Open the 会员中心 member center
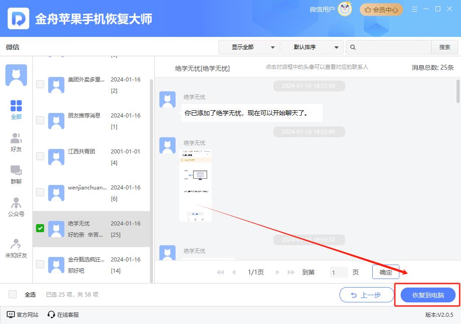Screen dimensions: 461x324 pyautogui.click(x=381, y=9)
